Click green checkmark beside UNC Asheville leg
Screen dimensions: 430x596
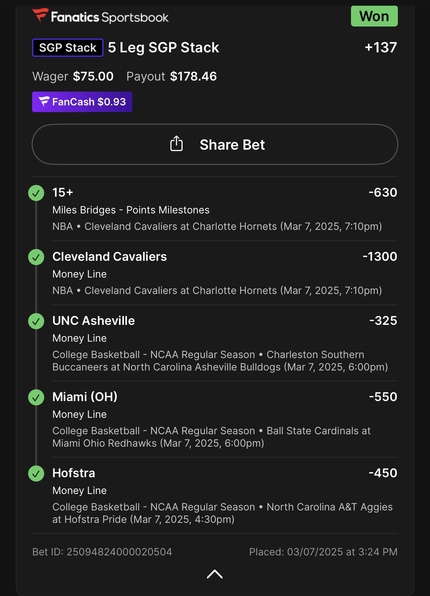click(36, 321)
